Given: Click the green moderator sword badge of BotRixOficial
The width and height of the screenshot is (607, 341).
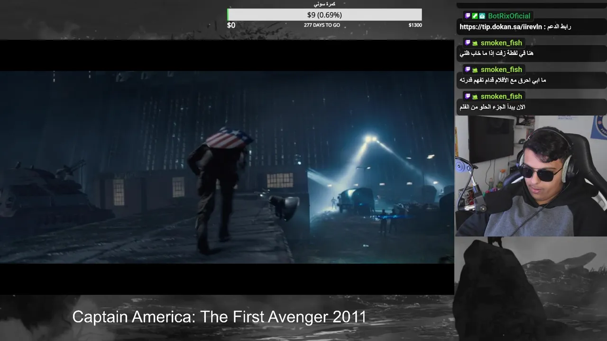Looking at the screenshot, I should [x=475, y=16].
